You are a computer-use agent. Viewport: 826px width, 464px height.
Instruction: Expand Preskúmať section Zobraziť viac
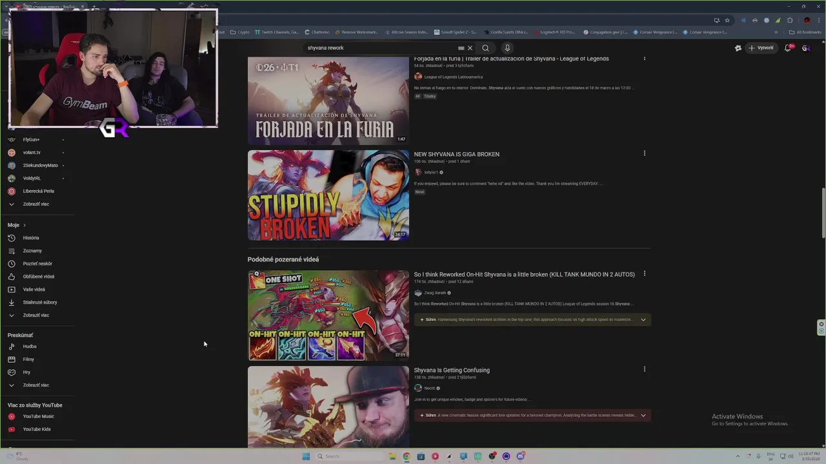(x=35, y=385)
